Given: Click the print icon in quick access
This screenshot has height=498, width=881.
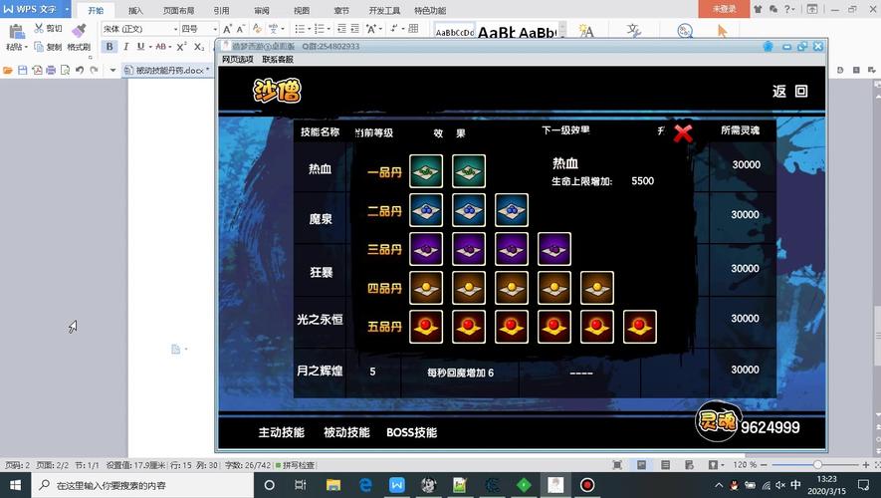Looking at the screenshot, I should [x=51, y=71].
